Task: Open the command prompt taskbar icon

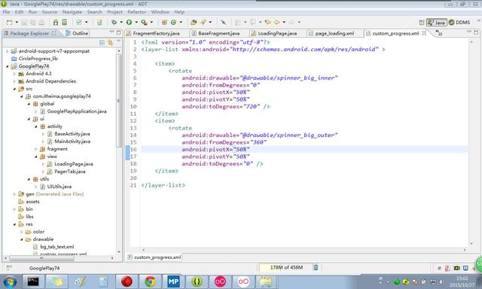Action: point(33,281)
